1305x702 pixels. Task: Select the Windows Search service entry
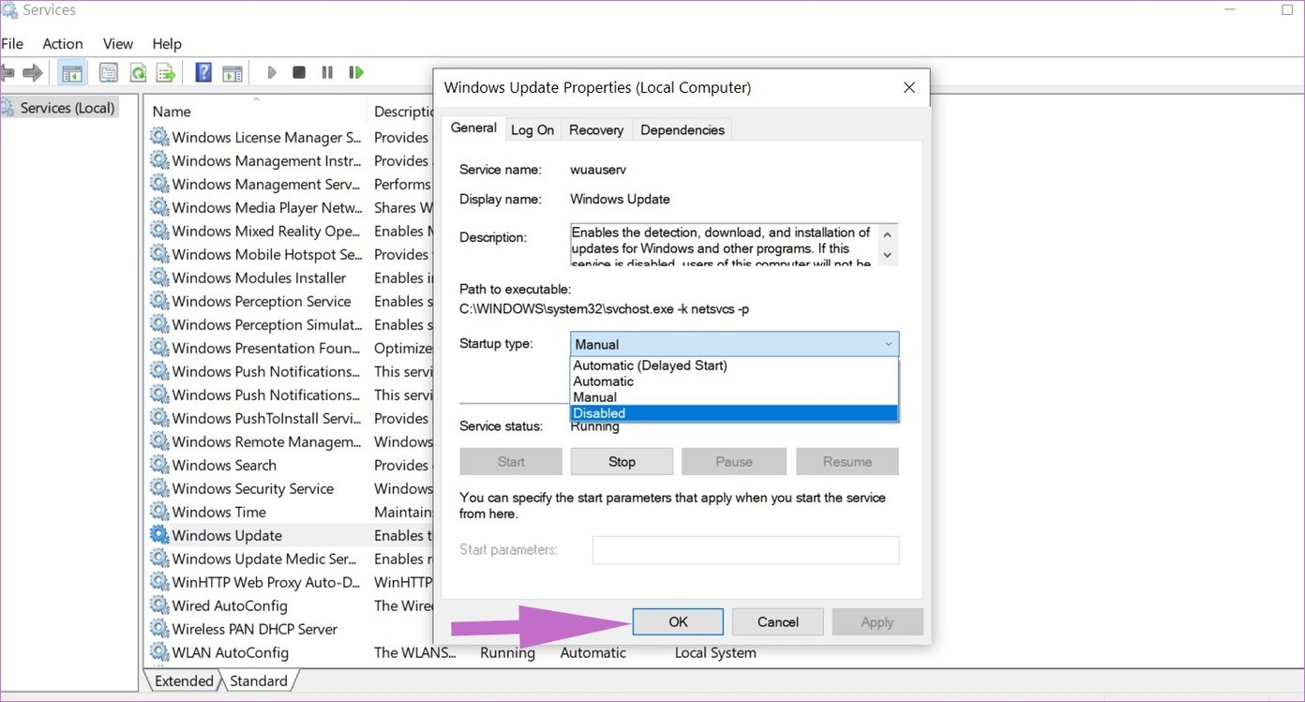click(x=223, y=465)
